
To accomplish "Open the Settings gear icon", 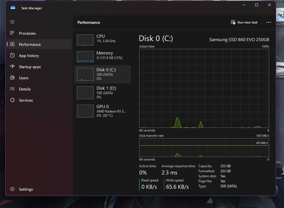I will click(12, 189).
